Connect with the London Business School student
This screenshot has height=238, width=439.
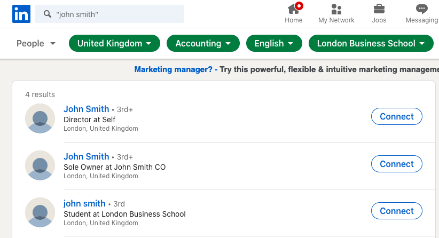[396, 211]
